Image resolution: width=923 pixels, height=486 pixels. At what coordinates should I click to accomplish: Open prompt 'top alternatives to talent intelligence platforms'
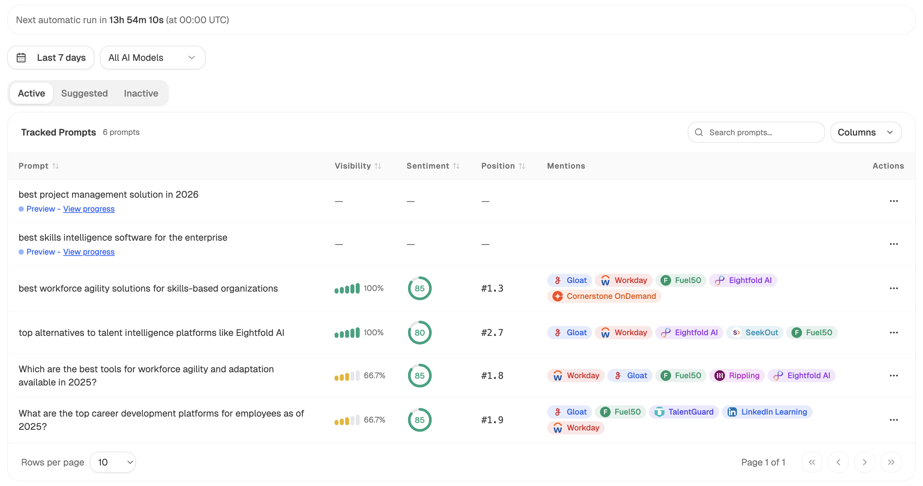click(151, 333)
